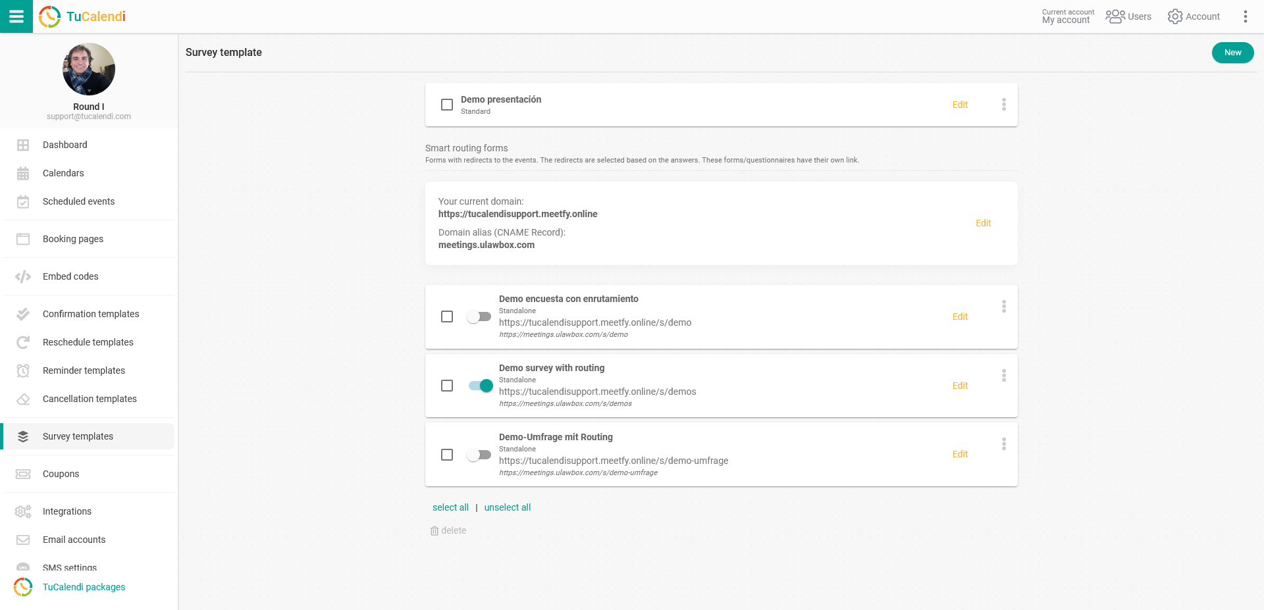Open more options for Demo presentación

tap(1003, 105)
